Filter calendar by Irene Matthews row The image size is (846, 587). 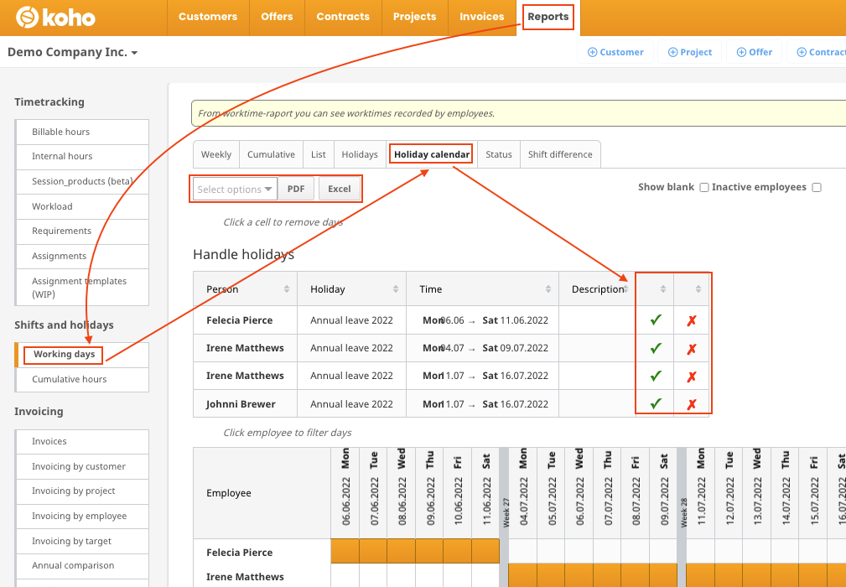click(x=245, y=577)
